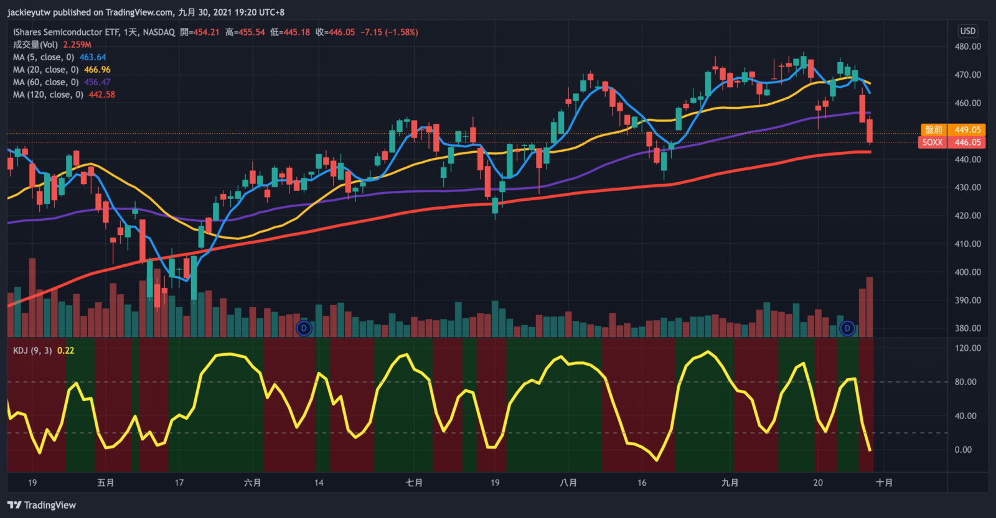Select the iShares Semiconductor ETF chart title
The image size is (996, 518).
click(93, 32)
